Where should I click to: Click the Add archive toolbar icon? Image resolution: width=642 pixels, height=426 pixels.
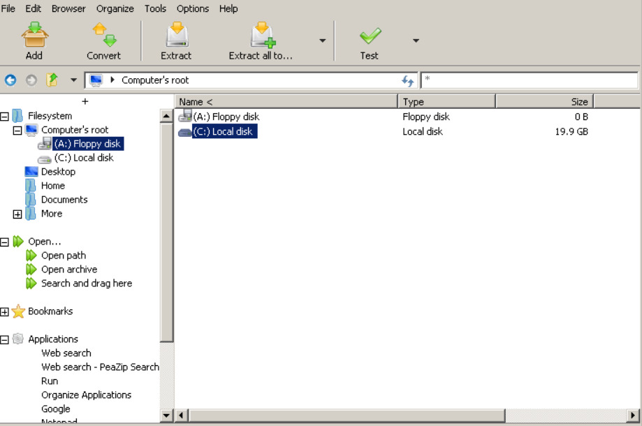35,35
